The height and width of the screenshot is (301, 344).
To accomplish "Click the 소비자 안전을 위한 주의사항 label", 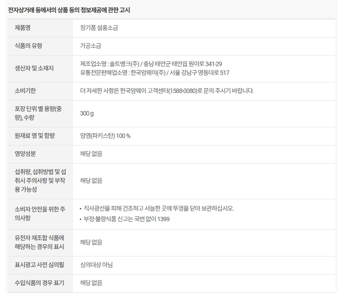I will tap(40, 214).
